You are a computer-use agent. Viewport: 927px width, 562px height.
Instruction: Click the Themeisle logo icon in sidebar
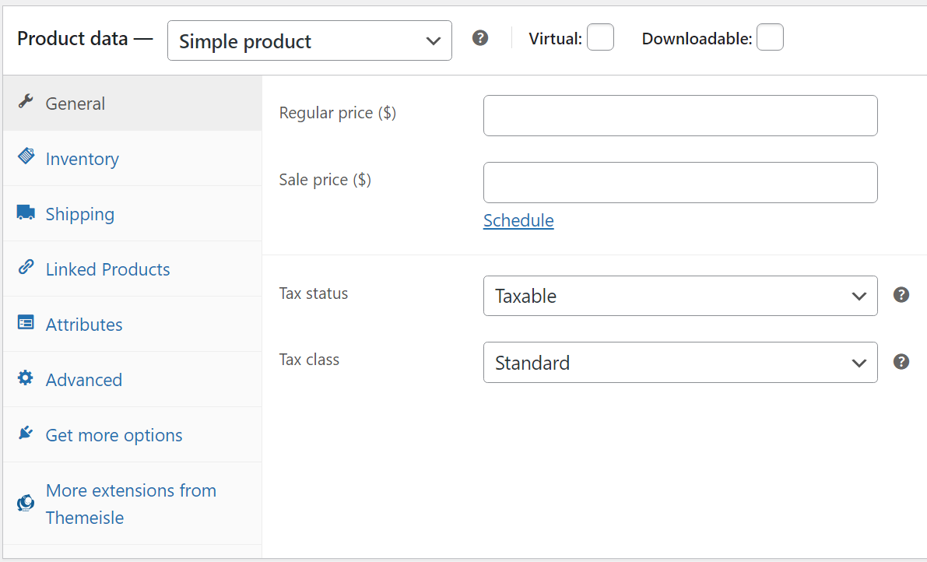tap(26, 502)
